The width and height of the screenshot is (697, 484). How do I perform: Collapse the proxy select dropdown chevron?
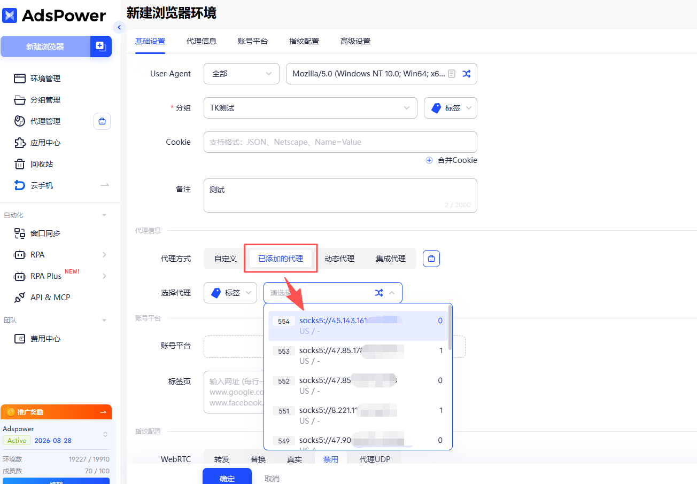(392, 293)
